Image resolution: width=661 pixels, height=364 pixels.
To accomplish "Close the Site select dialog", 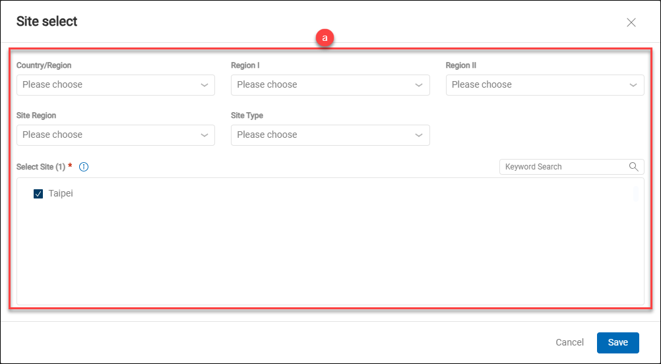I will pyautogui.click(x=631, y=22).
